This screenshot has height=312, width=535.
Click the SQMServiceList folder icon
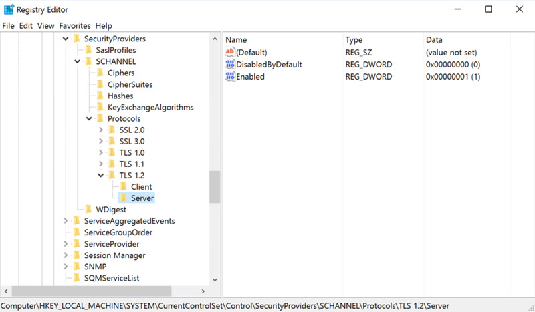coord(77,278)
